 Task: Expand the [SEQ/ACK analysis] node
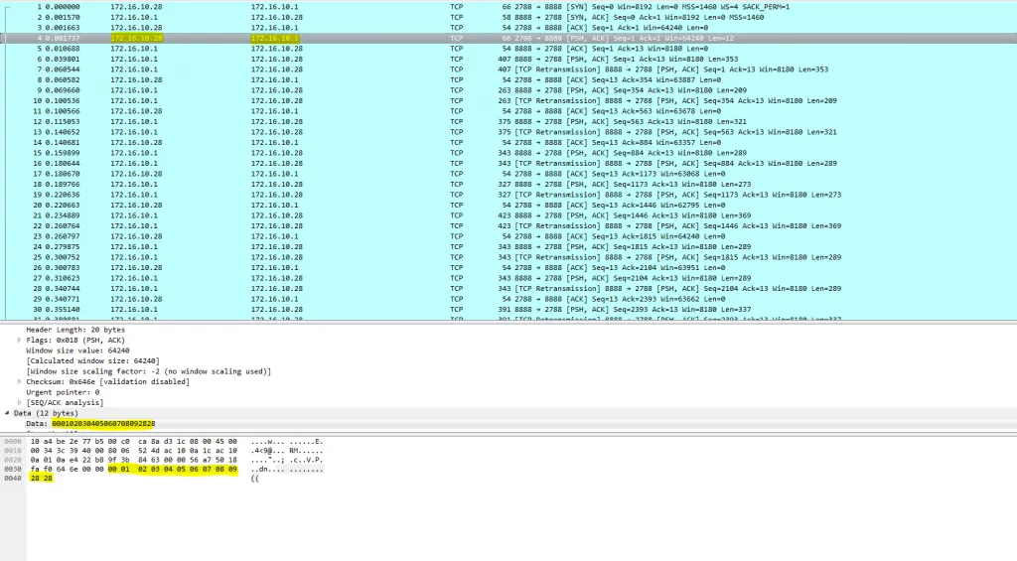[20, 403]
